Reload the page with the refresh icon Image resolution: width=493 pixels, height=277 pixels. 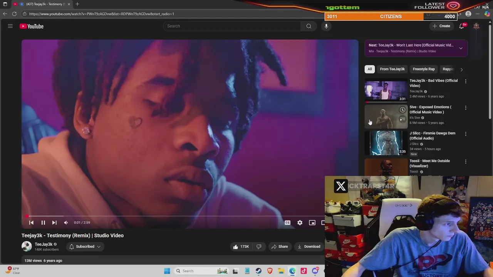click(14, 14)
